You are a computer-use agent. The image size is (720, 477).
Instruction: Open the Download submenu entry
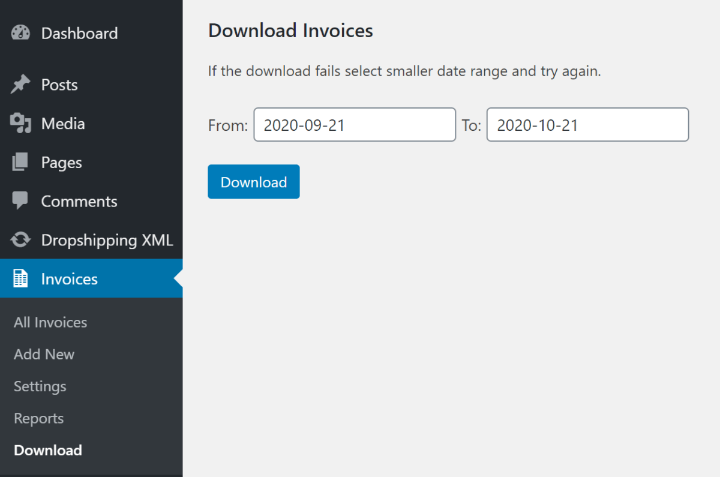pyautogui.click(x=47, y=450)
